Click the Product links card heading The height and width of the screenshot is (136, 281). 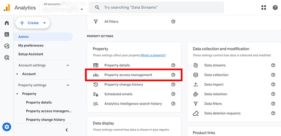pyautogui.click(x=204, y=133)
